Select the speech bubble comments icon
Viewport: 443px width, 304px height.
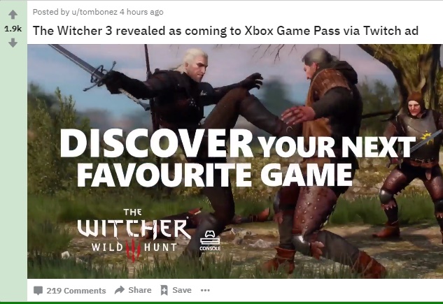[38, 291]
